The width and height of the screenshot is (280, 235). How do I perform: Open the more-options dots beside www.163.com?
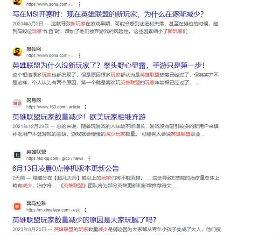tap(85, 107)
